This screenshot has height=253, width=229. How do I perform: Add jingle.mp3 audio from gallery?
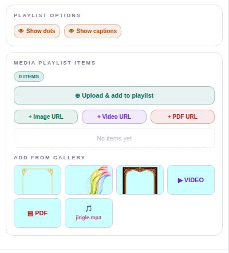click(89, 213)
